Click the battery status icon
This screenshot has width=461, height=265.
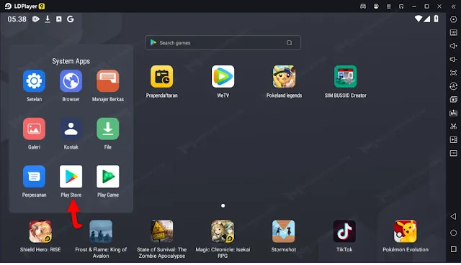pyautogui.click(x=437, y=19)
